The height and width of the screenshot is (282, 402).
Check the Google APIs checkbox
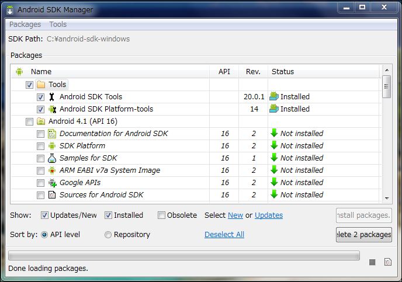coord(40,183)
